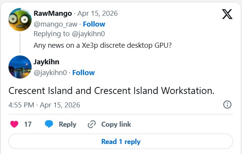This screenshot has height=154, width=242.
Task: Click the pink heart like icon
Action: (14, 124)
